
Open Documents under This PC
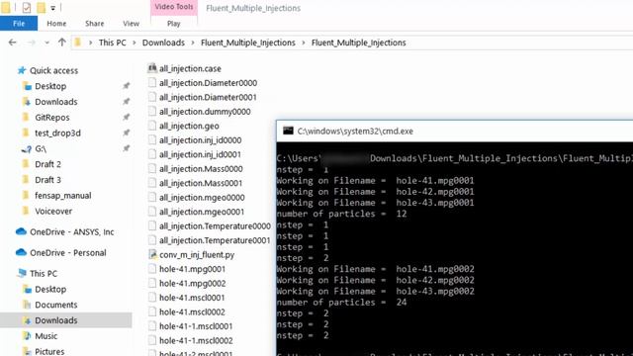[x=55, y=305]
